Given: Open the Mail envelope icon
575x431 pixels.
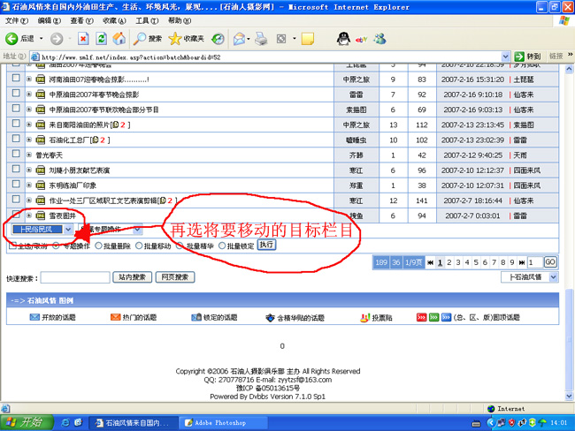Looking at the screenshot, I should (x=239, y=39).
